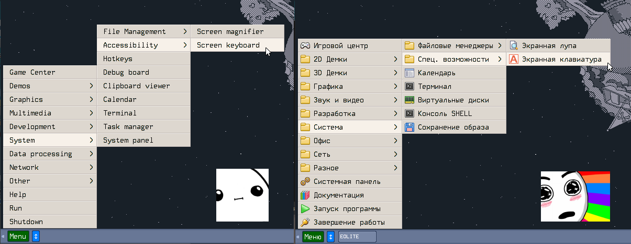
Task: Click the folder icon next to 2D Демки
Action: click(305, 60)
